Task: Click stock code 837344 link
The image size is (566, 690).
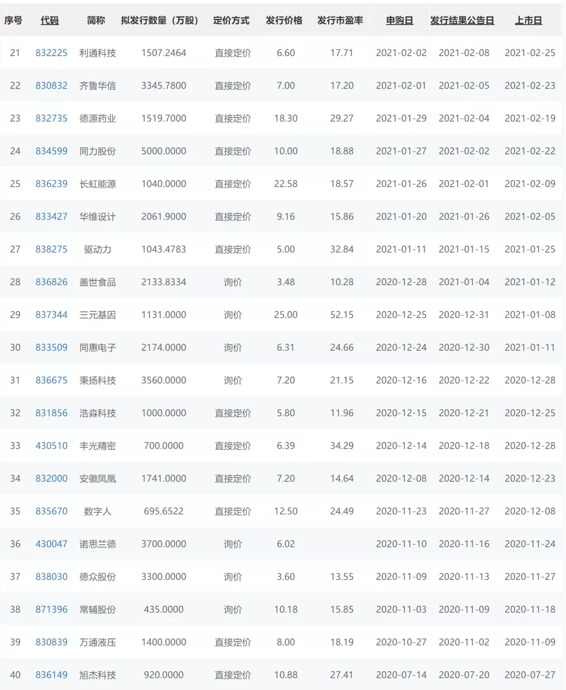Action: (51, 315)
